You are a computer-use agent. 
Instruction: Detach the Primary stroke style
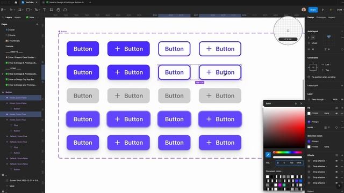342,122
